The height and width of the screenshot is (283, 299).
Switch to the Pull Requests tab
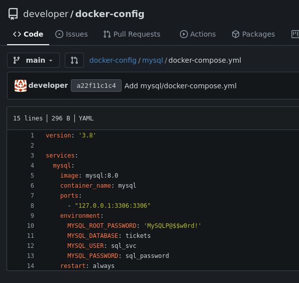[132, 34]
